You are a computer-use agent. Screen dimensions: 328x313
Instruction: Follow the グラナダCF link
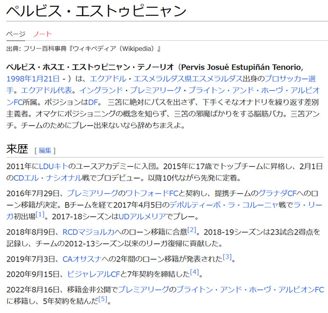(x=278, y=193)
